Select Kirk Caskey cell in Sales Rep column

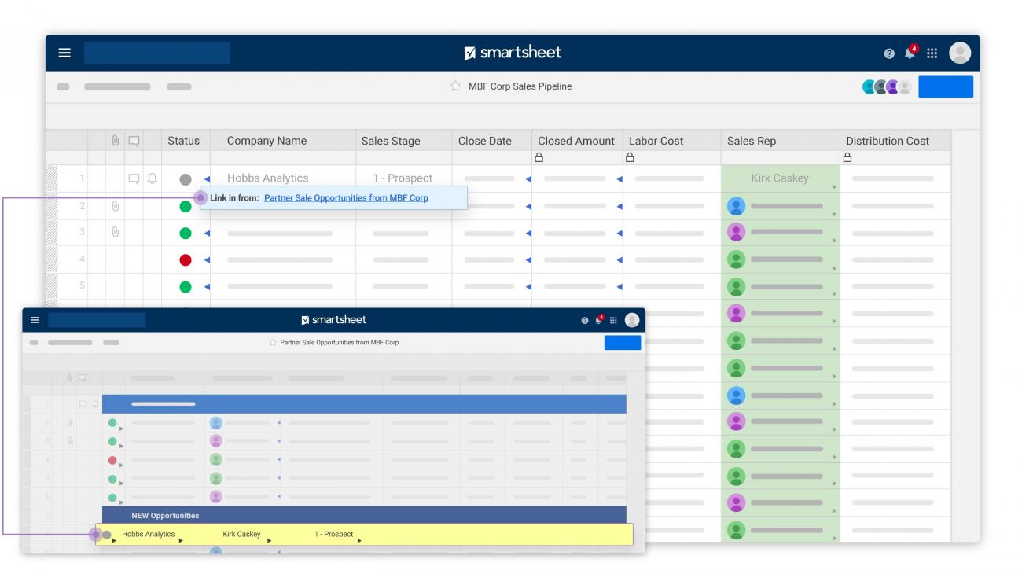780,178
